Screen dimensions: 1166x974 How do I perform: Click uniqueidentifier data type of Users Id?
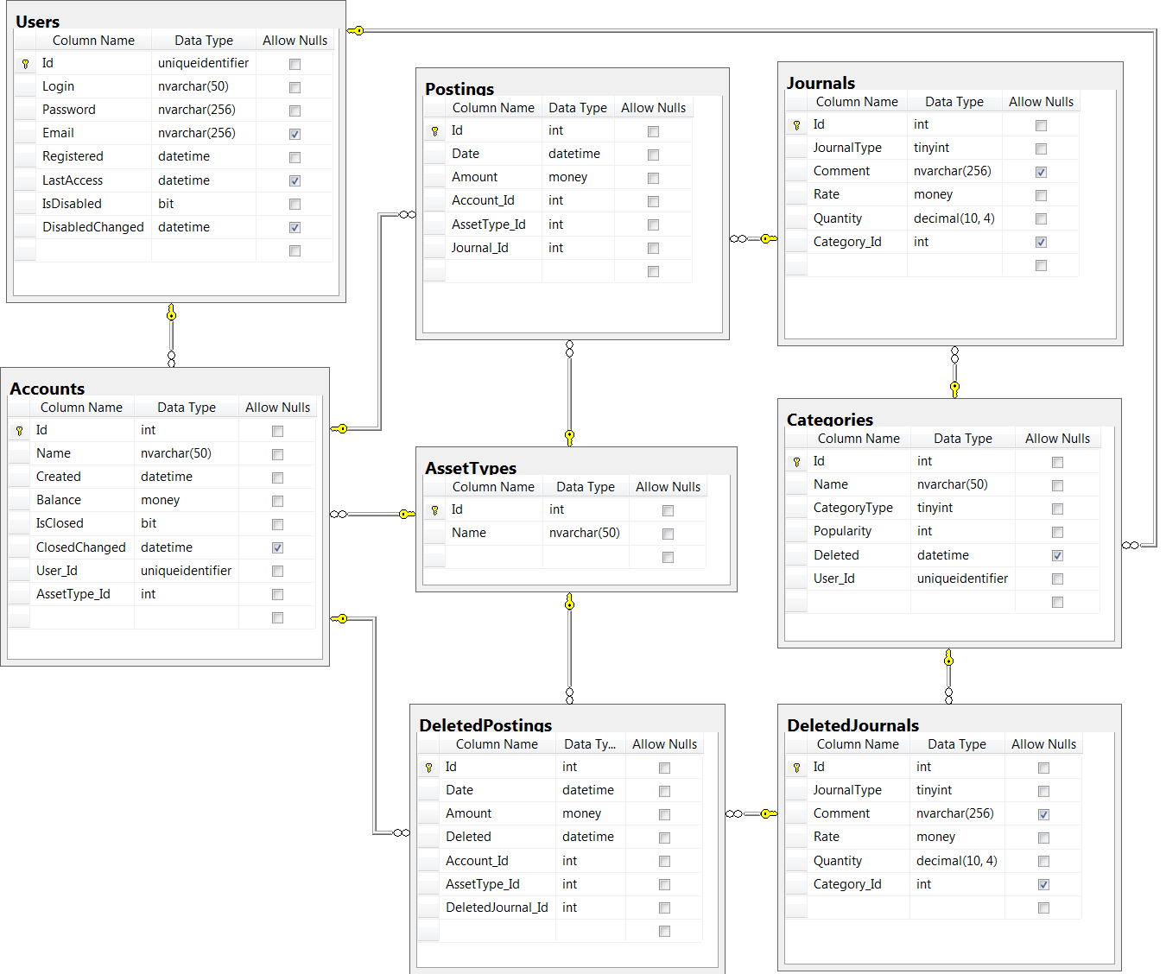[x=204, y=63]
